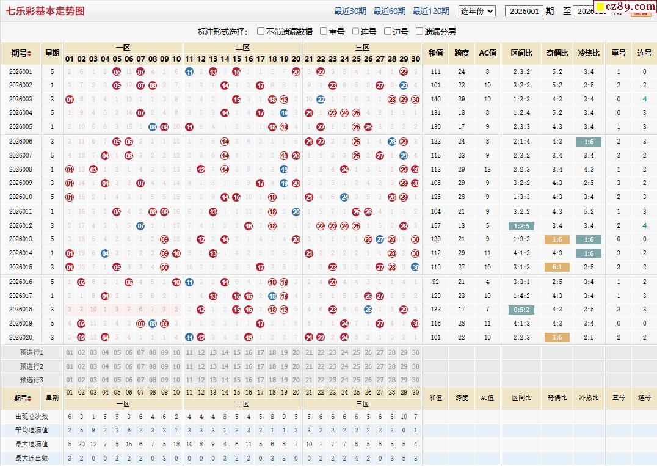The image size is (657, 466).
Task: Click blue ball 29 in row 2026002
Action: 404,86
